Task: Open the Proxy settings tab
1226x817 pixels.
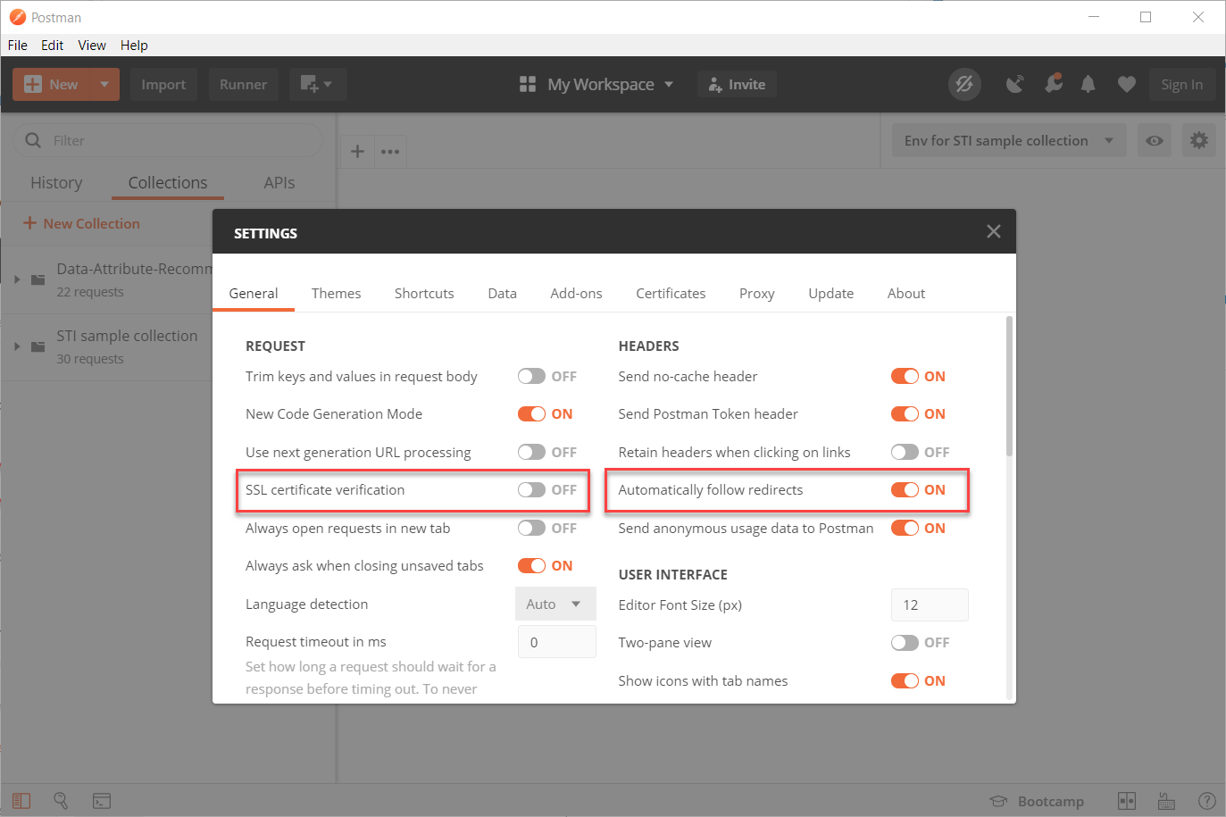Action: point(756,293)
